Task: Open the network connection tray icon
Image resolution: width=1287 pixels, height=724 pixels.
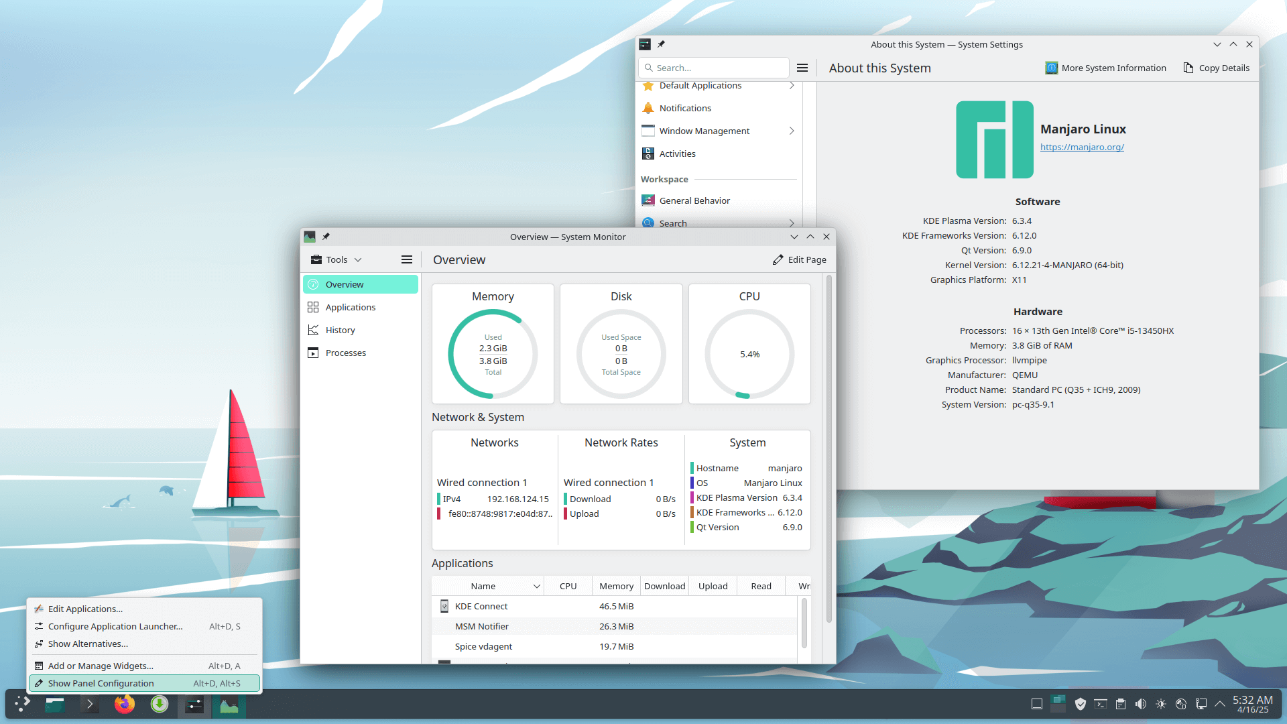Action: click(x=1201, y=704)
